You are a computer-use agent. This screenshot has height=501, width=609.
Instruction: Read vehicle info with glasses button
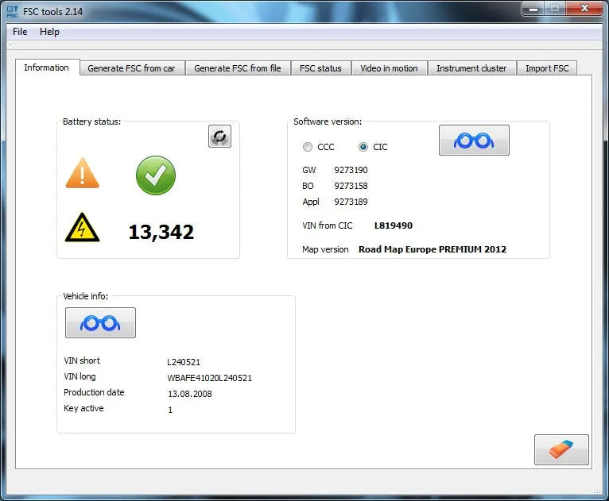100,323
